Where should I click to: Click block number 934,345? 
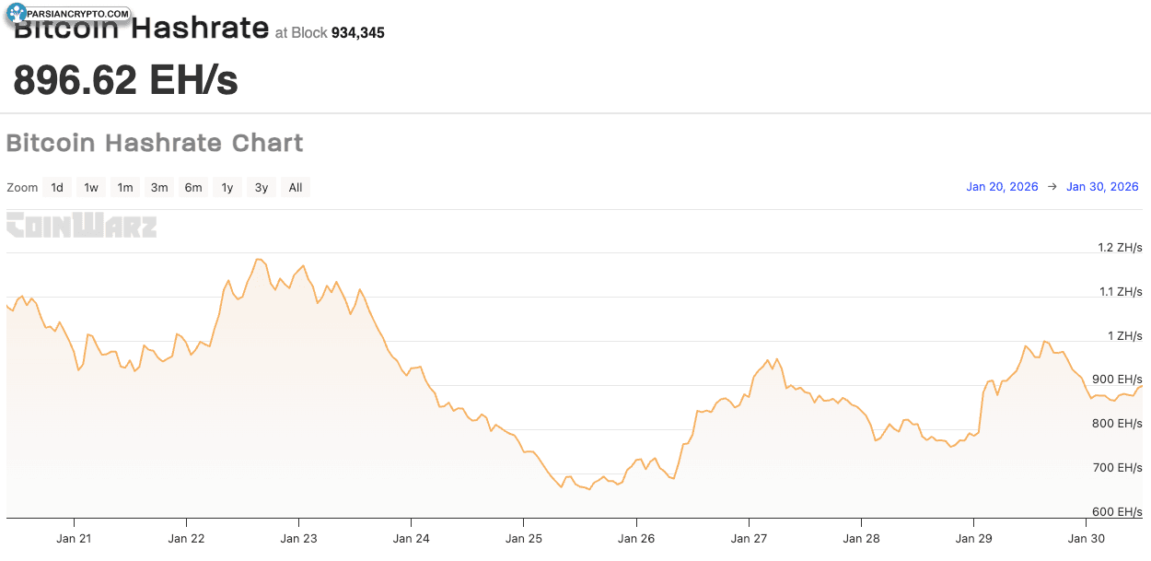(x=357, y=33)
